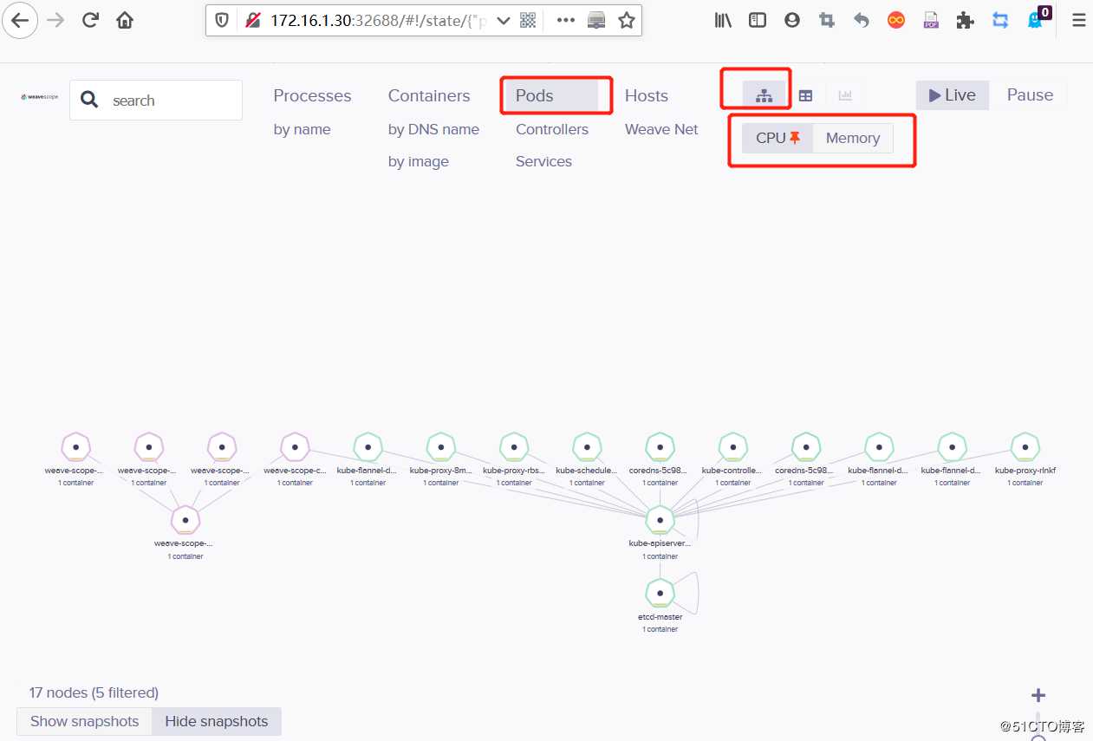Go back to previous page
Viewport: 1093px width, 741px height.
pyautogui.click(x=20, y=21)
